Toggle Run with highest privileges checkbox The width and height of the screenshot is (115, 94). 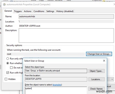tap(8, 73)
